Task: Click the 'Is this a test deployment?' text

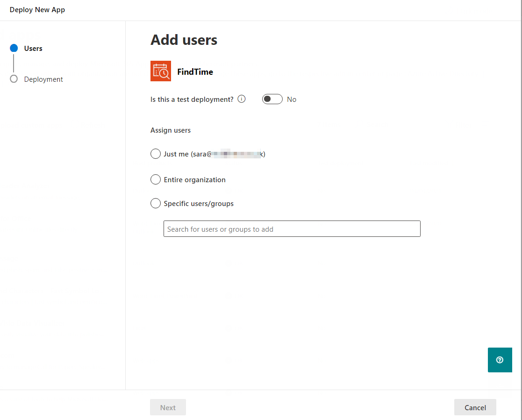Action: click(192, 100)
